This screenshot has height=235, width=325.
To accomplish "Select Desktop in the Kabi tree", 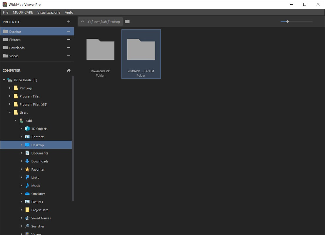I will [x=36, y=145].
